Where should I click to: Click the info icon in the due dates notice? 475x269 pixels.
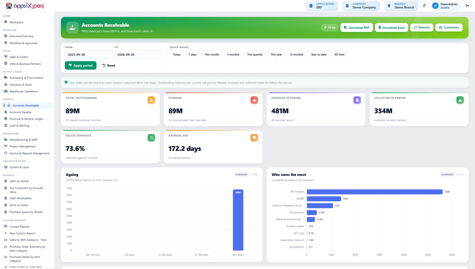click(66, 82)
